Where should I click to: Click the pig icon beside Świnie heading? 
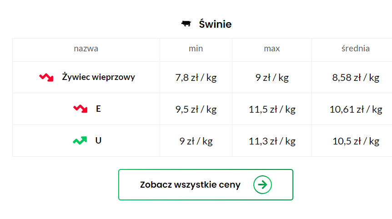pos(186,24)
